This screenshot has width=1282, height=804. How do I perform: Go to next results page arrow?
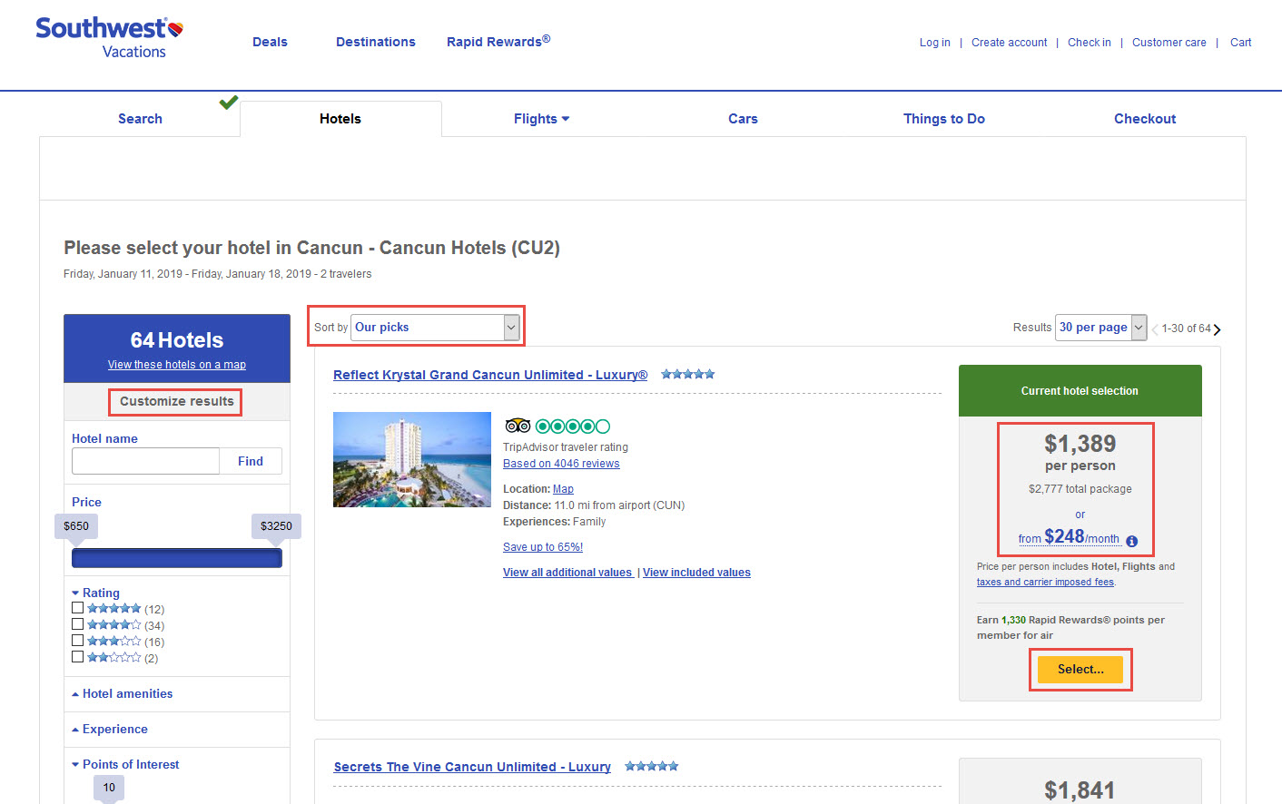tap(1218, 329)
